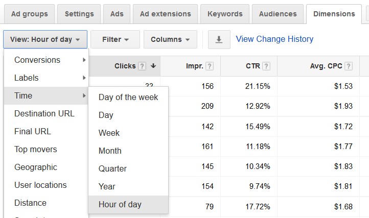The height and width of the screenshot is (218, 369).
Task: Select Day of the week view
Action: (x=128, y=97)
